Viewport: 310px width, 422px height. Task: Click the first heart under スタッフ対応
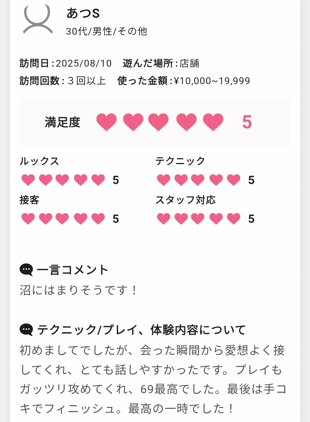click(x=164, y=219)
